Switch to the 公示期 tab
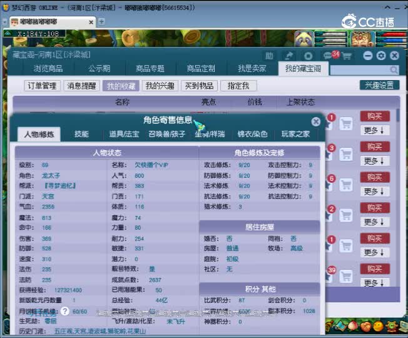Image resolution: width=408 pixels, height=338 pixels. click(99, 69)
